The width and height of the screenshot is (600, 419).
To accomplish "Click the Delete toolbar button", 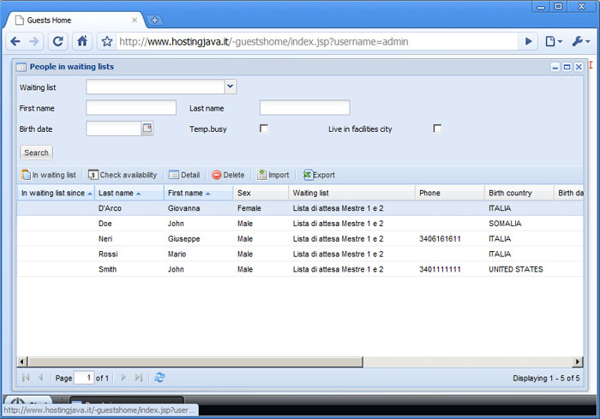I will click(228, 175).
